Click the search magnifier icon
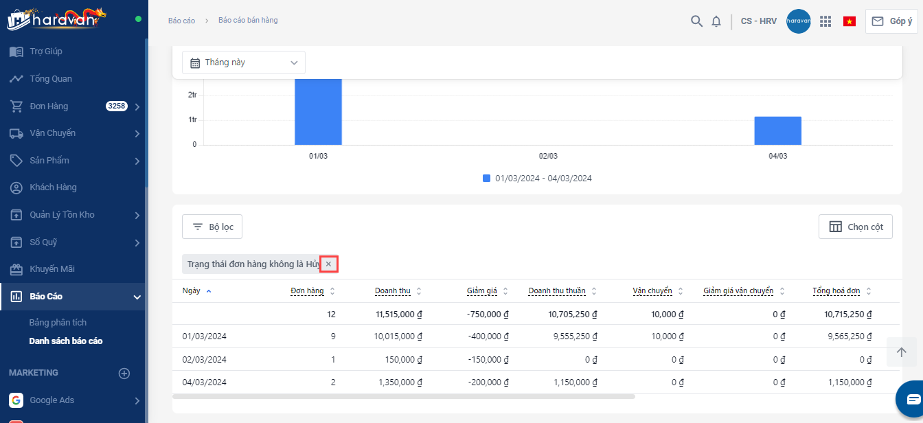This screenshot has height=423, width=923. [x=696, y=21]
